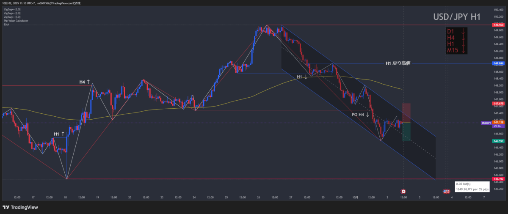This screenshot has width=508, height=214.
Task: Select the PO H4 down arrow annotation
Action: (x=360, y=115)
